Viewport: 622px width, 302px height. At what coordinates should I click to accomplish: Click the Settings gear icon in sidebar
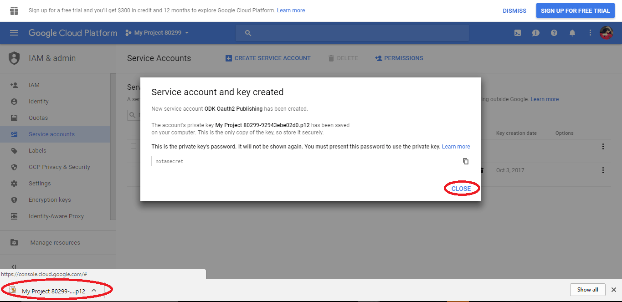click(x=14, y=184)
